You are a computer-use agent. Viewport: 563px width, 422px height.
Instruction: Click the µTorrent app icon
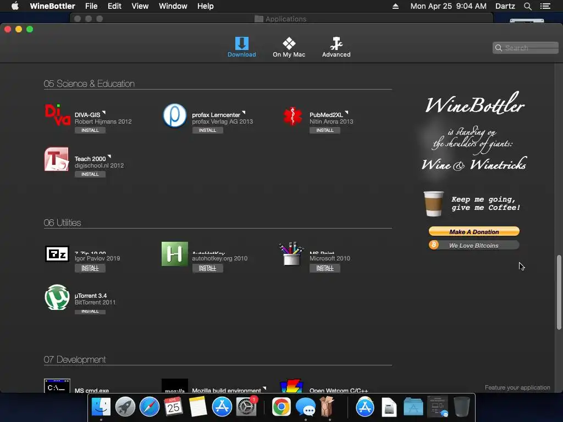tap(57, 297)
